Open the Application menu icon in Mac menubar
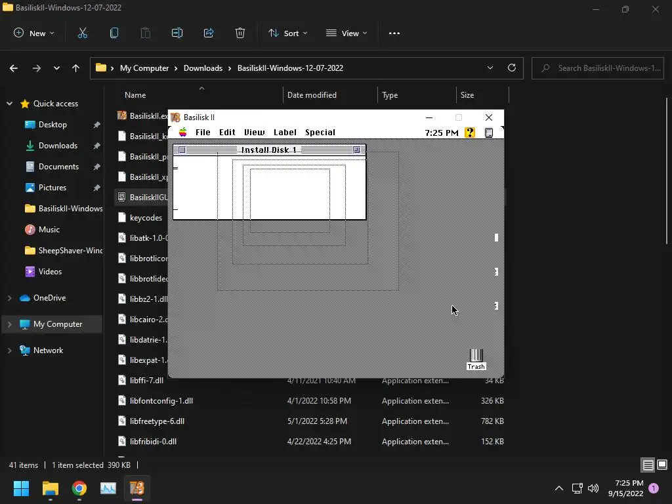Viewport: 672px width, 504px height. pos(488,133)
